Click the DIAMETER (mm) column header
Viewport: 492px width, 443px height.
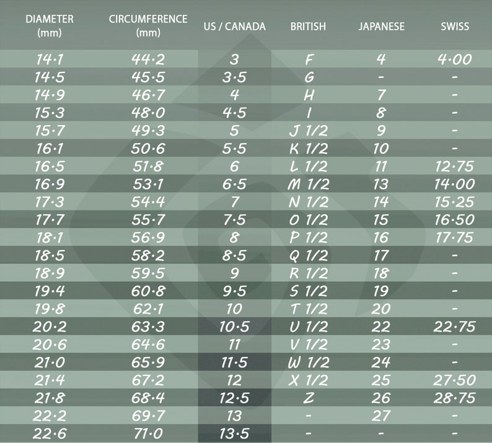[50, 26]
